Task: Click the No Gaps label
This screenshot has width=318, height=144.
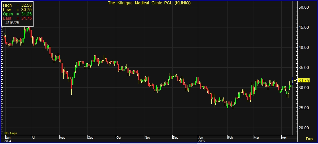Action: [x=10, y=133]
